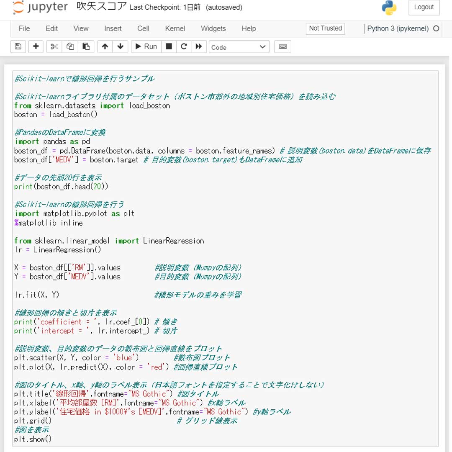Click the Logout button
This screenshot has width=452, height=452.
coord(424,7)
